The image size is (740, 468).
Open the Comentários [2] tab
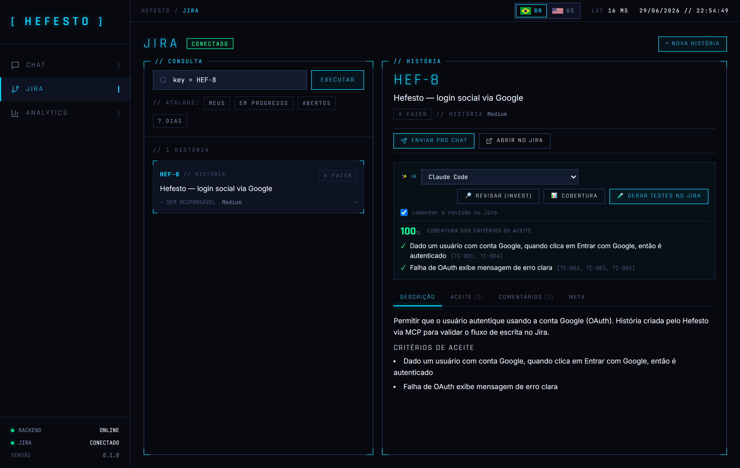[x=526, y=297]
